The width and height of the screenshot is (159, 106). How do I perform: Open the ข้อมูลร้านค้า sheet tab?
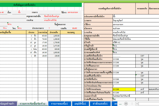[x=8, y=104]
